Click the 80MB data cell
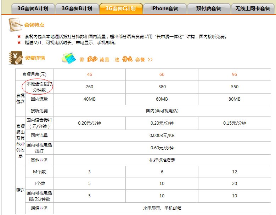This screenshot has height=215, width=276. pos(235,99)
